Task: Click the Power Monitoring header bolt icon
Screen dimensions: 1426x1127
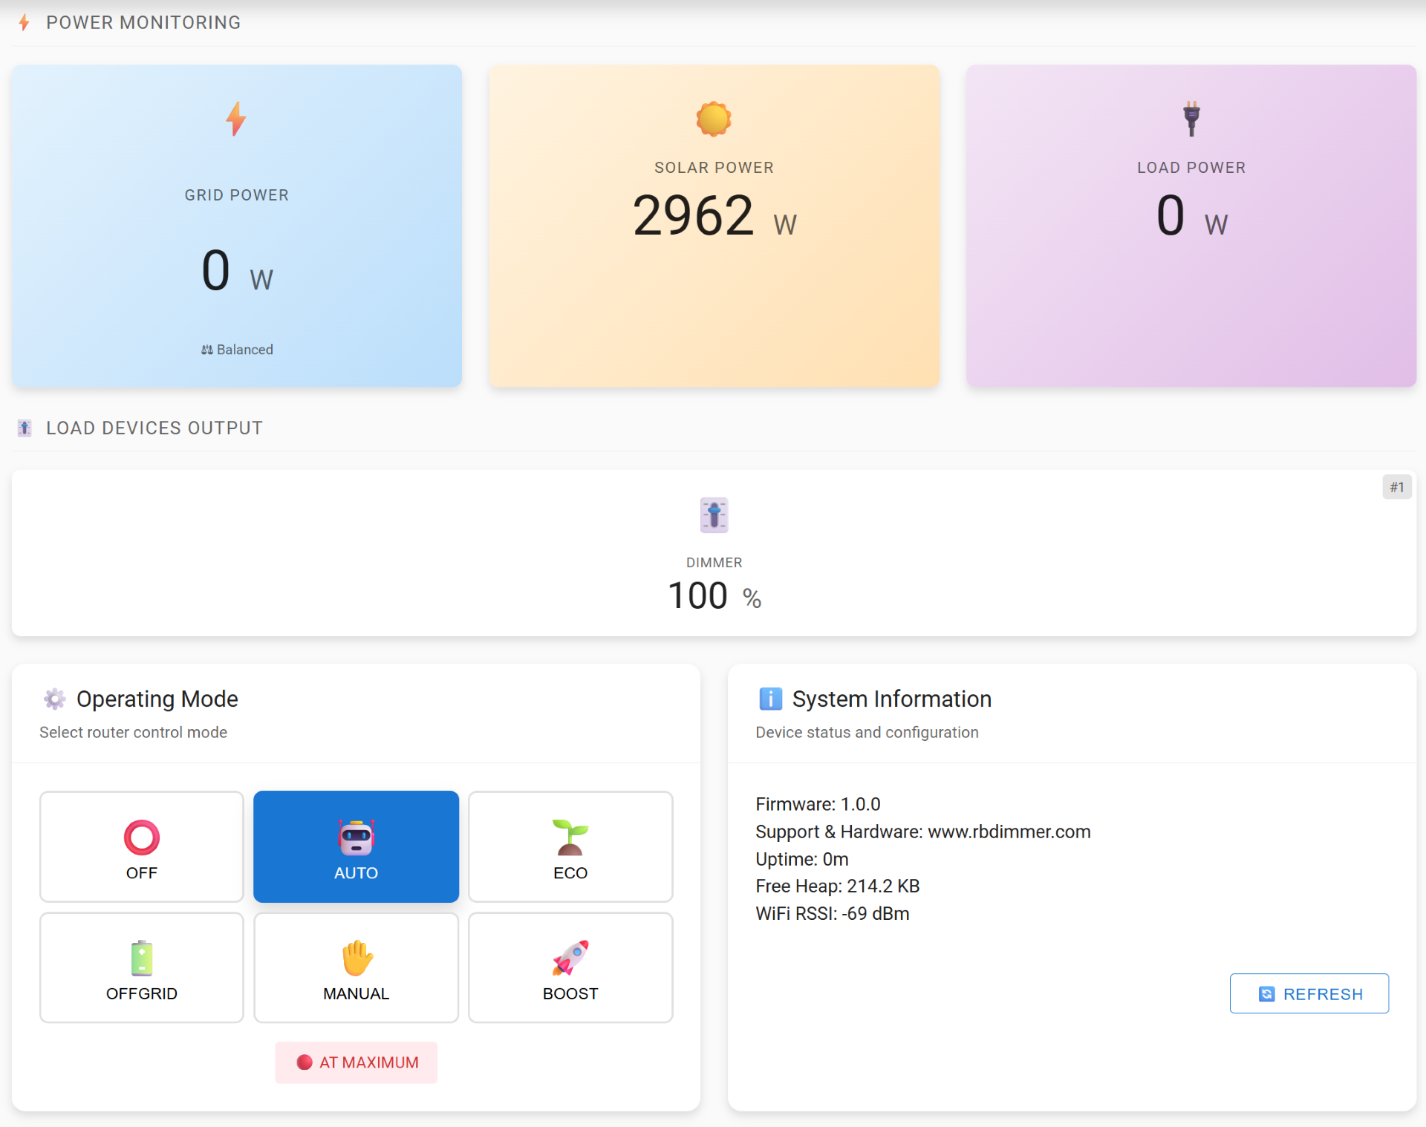Action: click(x=25, y=22)
